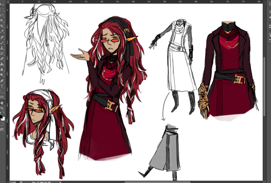Select the Blur tool
Screen dimensions: 271x183
coord(2,70)
